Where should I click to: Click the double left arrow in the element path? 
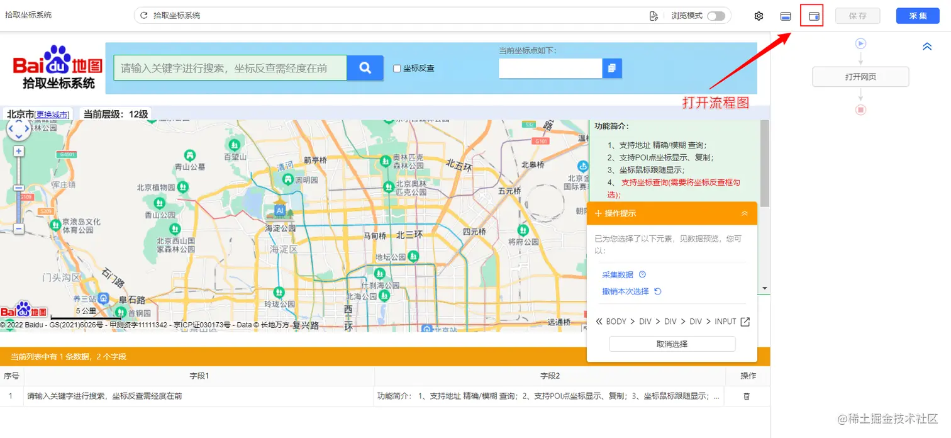click(599, 322)
